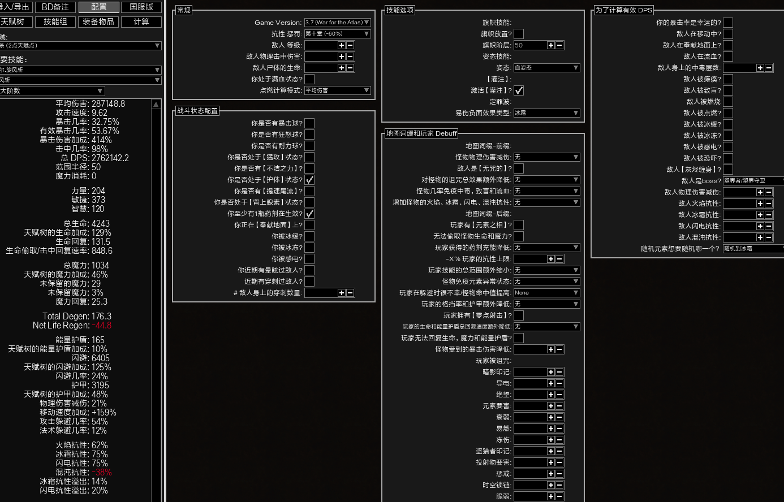
Task: Open the 装备物品 tab
Action: pyautogui.click(x=98, y=21)
